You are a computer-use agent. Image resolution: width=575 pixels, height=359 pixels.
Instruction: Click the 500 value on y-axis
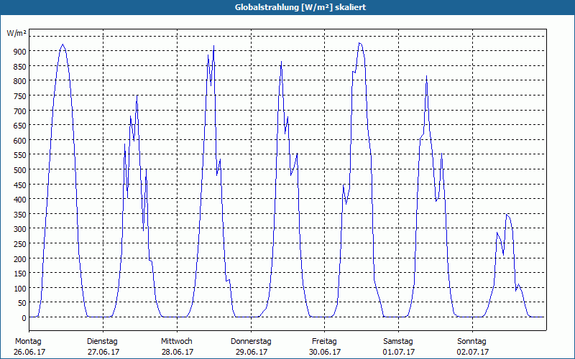[x=20, y=170]
